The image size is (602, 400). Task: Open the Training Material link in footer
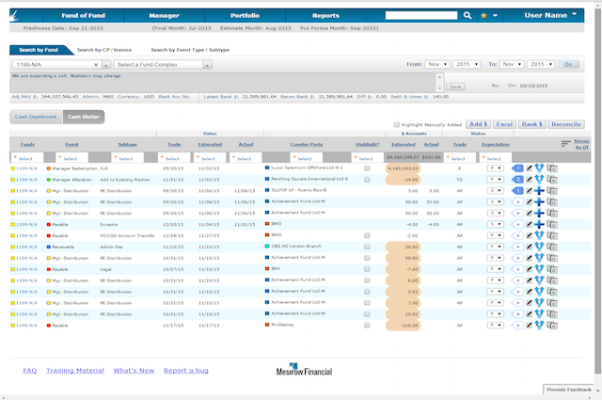click(x=75, y=371)
